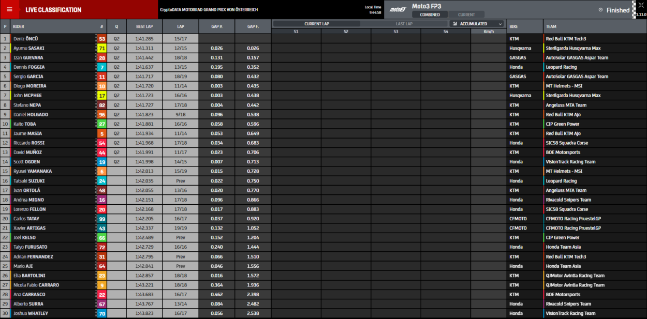Click number badge 53 of Deniz Öncü

[x=102, y=39]
